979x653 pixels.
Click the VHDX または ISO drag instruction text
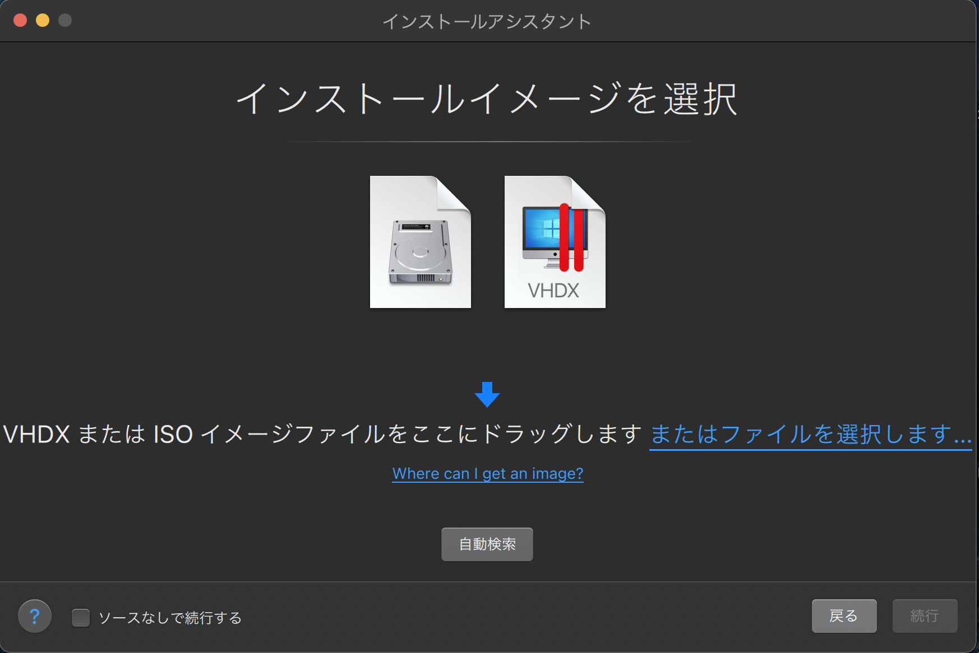322,435
